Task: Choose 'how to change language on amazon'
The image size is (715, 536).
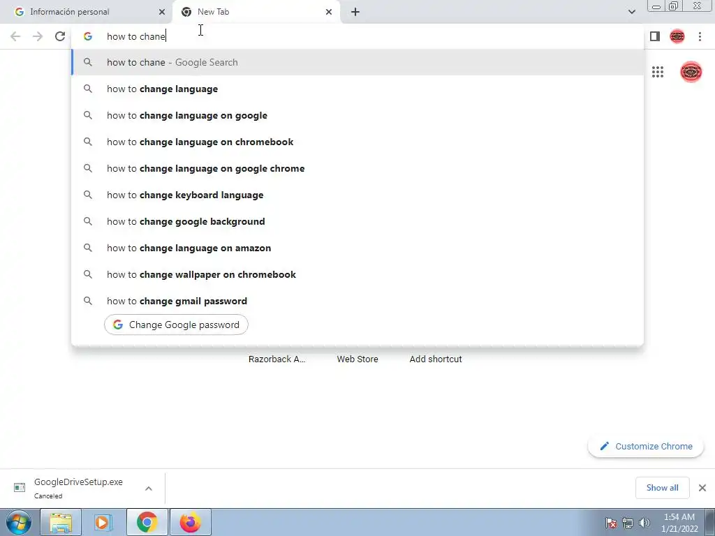Action: tap(357, 248)
